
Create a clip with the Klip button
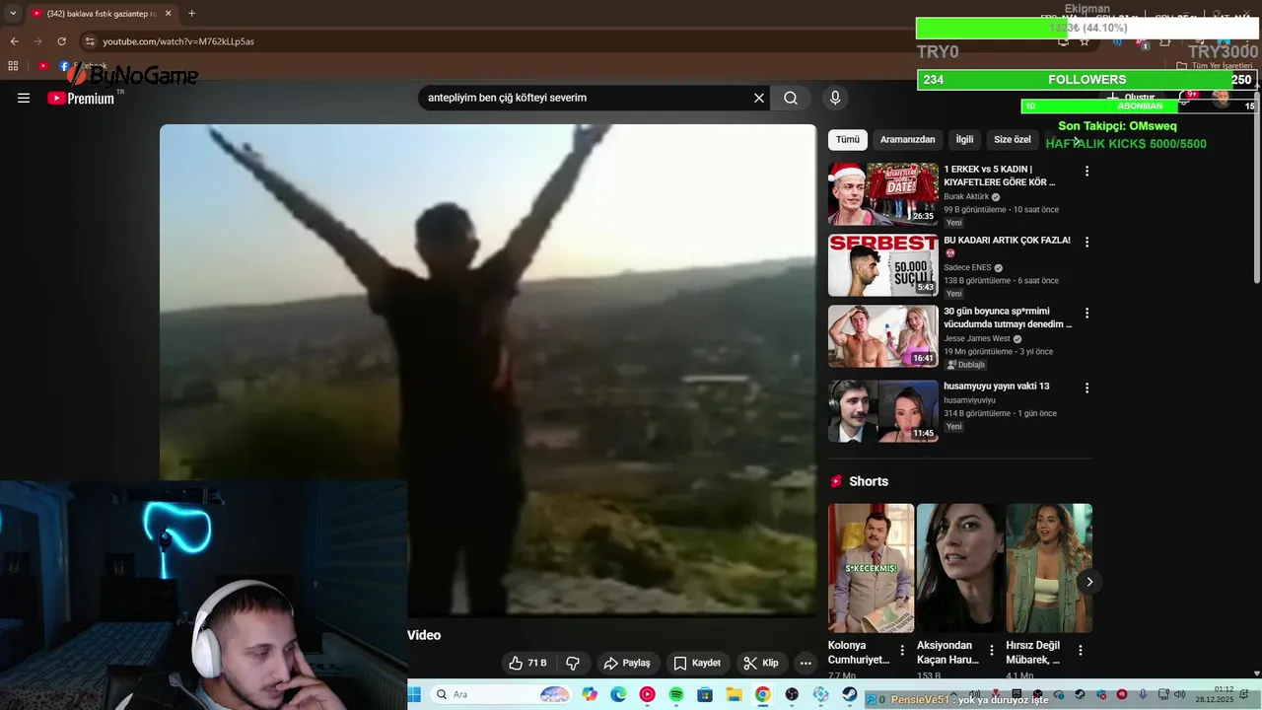point(761,663)
